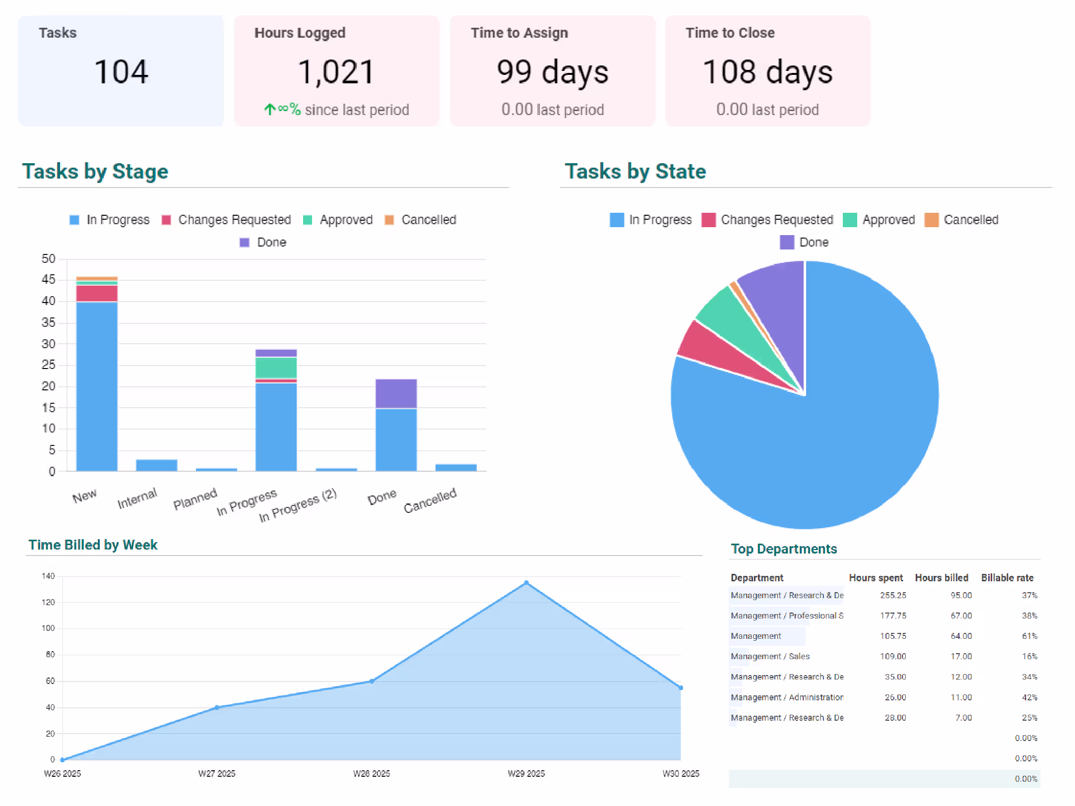Viewport: 1075px width, 806px height.
Task: Open the Hours Logged scorecard
Action: click(336, 70)
